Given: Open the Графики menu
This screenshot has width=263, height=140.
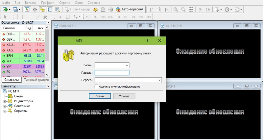Looking at the screenshot, I should click(x=48, y=3).
